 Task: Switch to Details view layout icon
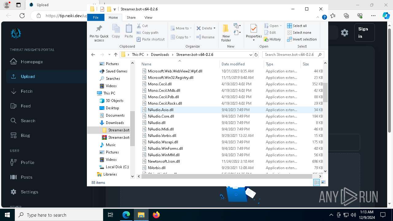point(317,183)
